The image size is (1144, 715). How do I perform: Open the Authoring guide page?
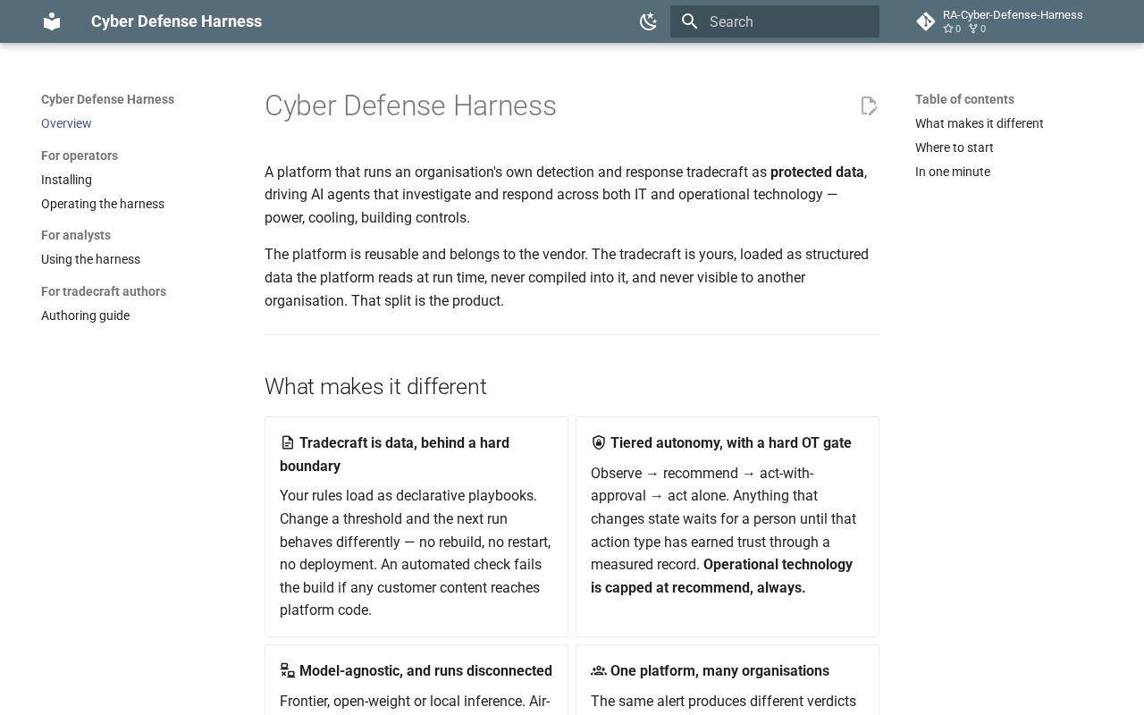pos(85,315)
